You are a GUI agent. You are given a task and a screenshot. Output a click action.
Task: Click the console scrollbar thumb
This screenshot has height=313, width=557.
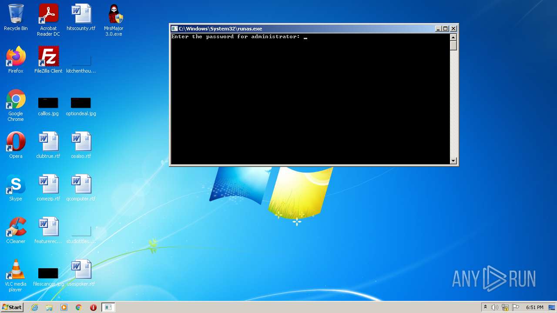[453, 45]
